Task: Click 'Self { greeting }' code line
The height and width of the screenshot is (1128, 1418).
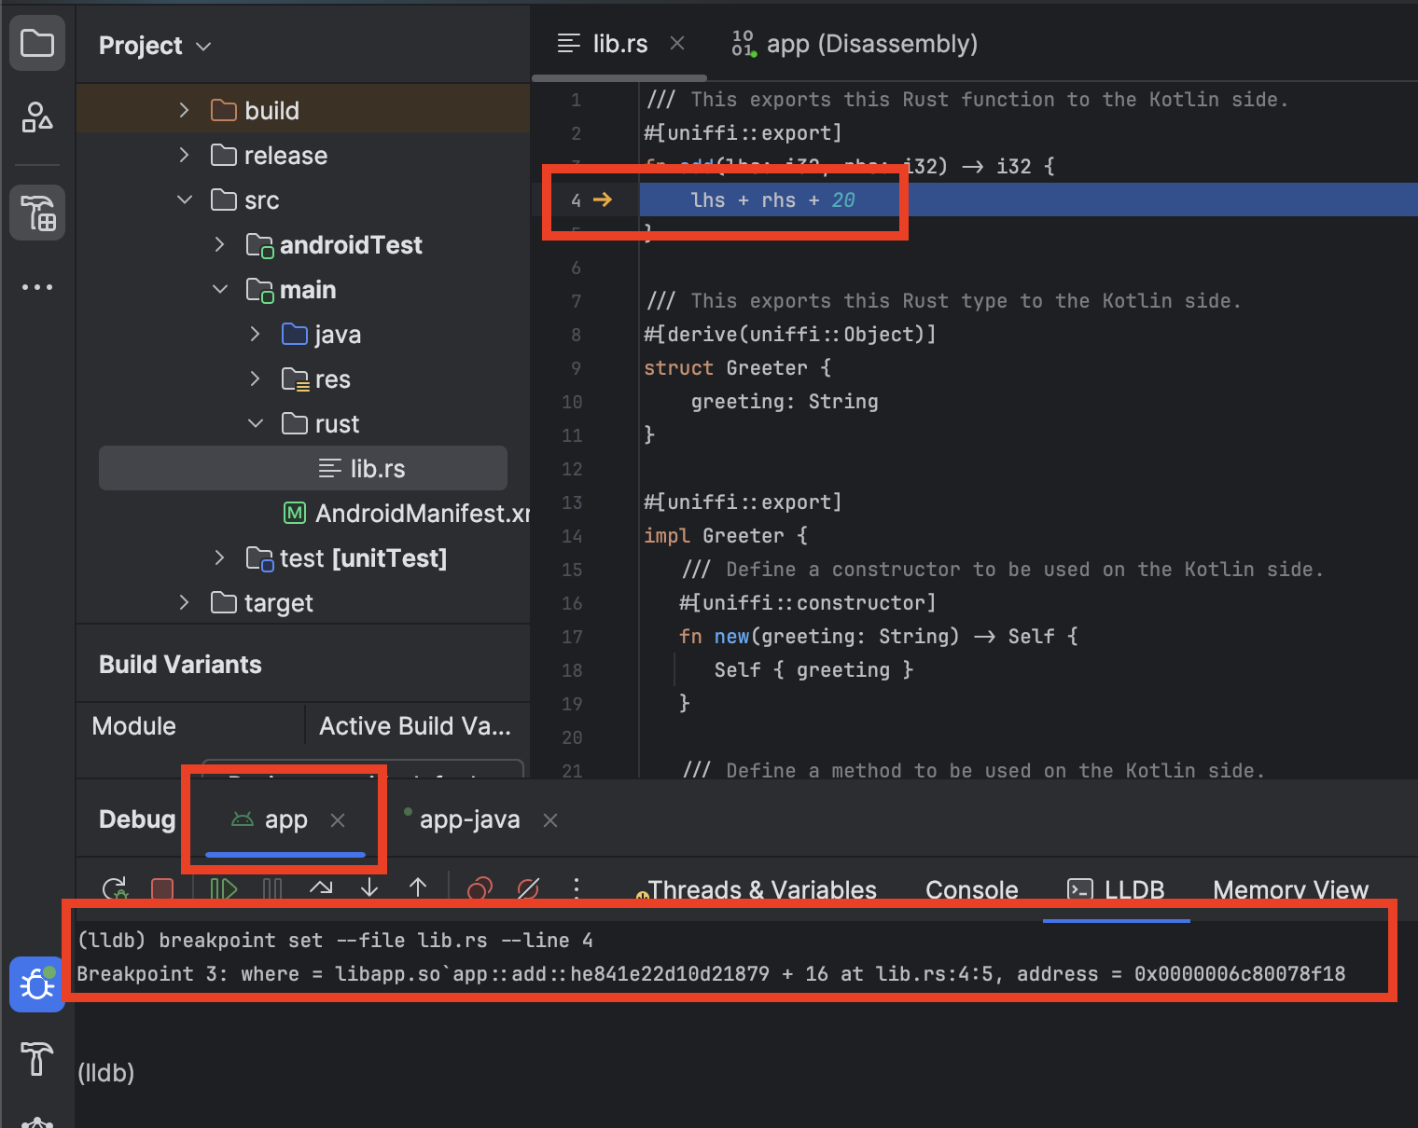Action: click(813, 670)
